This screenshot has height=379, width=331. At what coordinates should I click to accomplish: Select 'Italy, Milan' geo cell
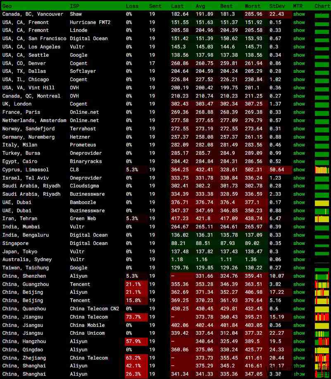point(19,145)
